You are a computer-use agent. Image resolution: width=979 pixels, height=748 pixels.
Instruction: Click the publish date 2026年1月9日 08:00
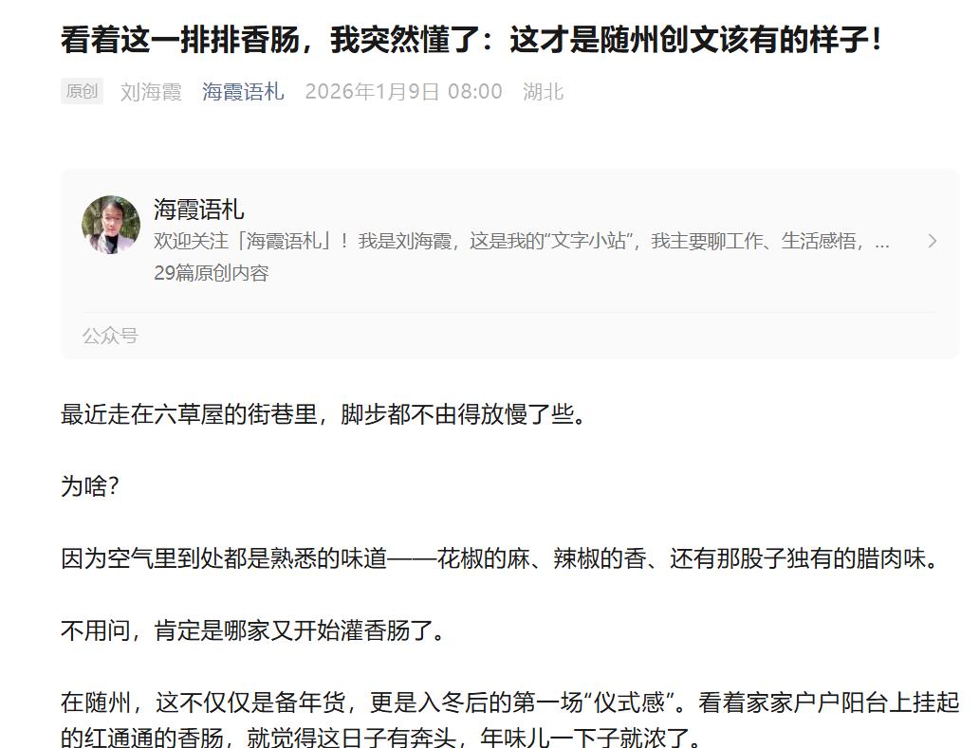tap(403, 92)
